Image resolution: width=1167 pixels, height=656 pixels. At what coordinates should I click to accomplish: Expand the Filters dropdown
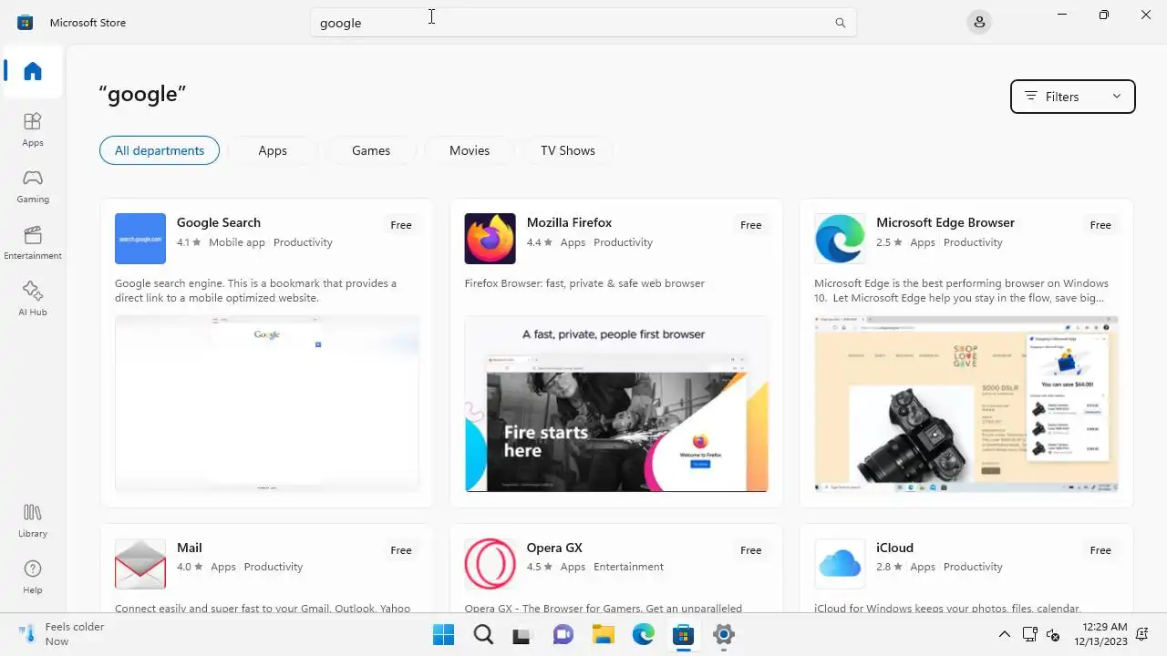1073,97
